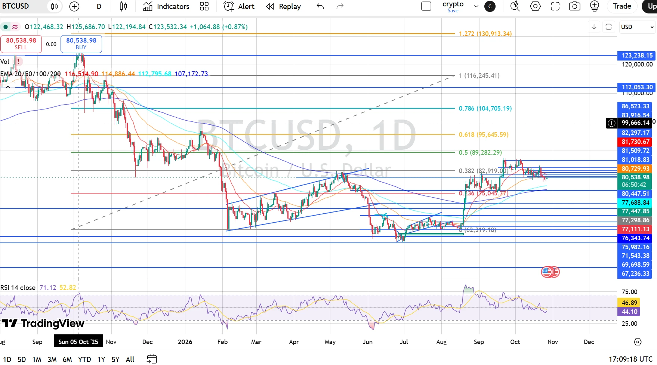
Task: Select the 6M range tab
Action: [67, 359]
